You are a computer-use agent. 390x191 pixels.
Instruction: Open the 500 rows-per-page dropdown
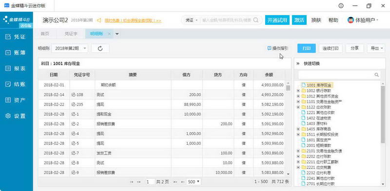[194, 182]
